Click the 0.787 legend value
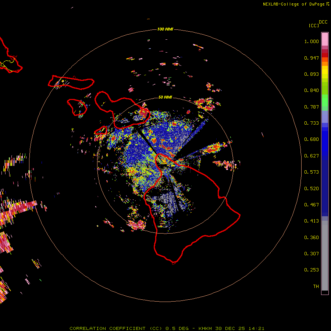This screenshot has width=331, height=331. pos(312,107)
